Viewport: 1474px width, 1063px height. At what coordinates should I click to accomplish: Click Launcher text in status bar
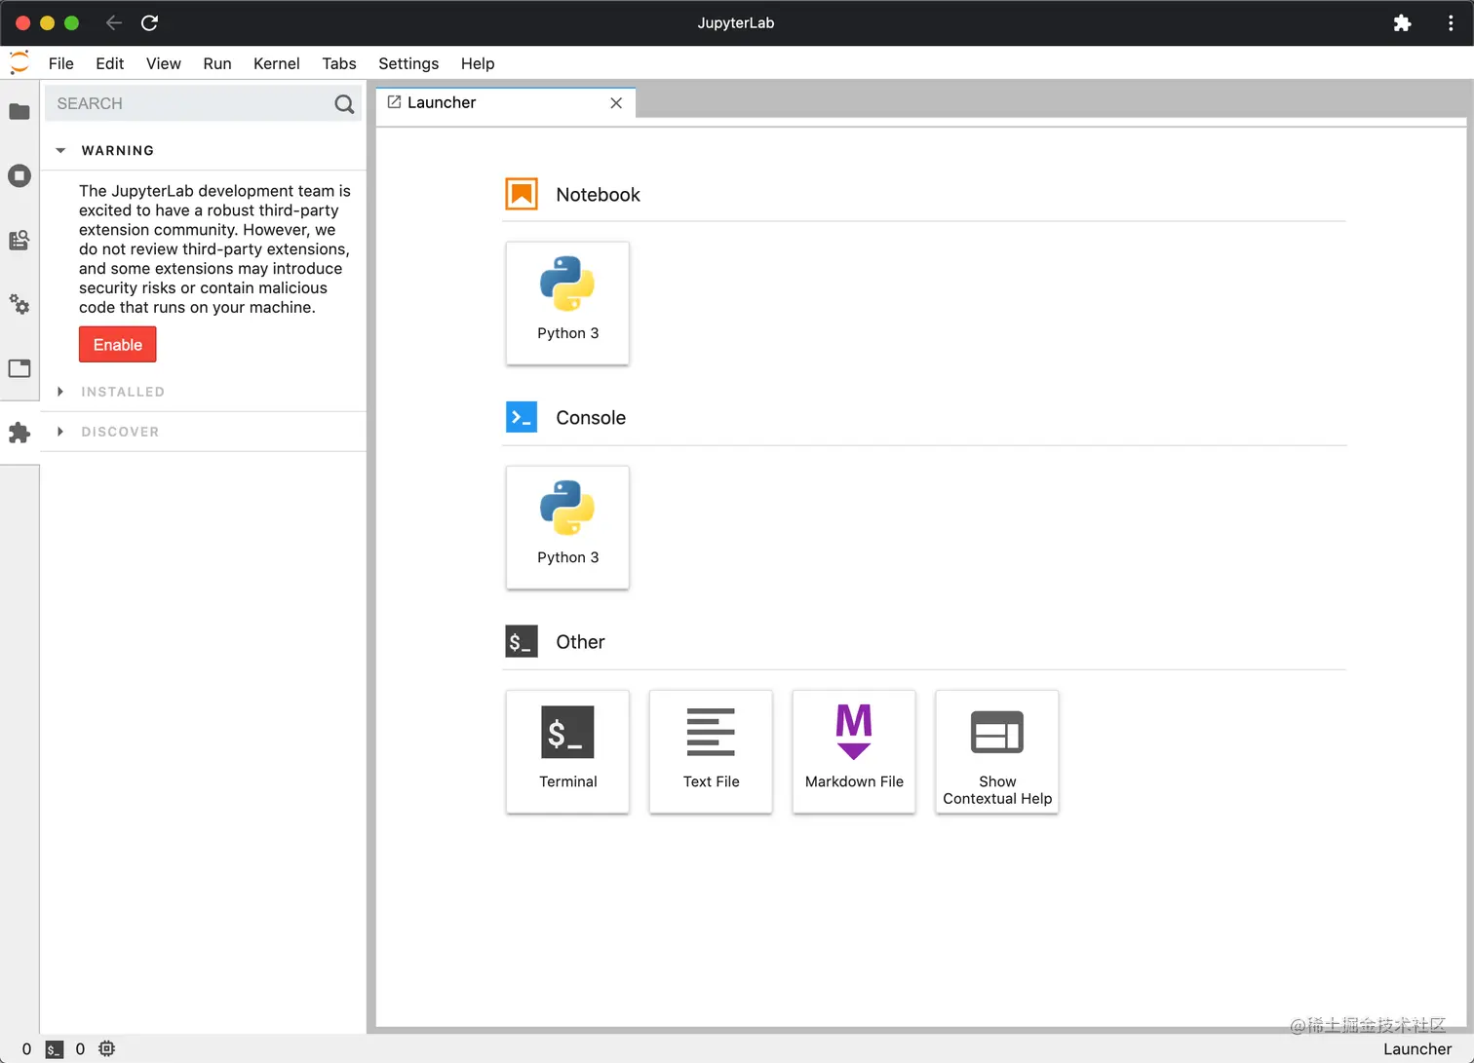tap(1417, 1049)
